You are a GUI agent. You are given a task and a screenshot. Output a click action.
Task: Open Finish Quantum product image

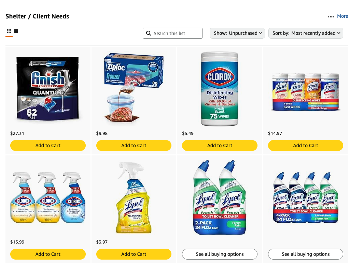click(x=48, y=88)
